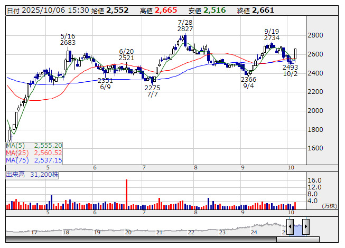Click the 7/28 2827 peak label
The image size is (345, 248).
185,26
